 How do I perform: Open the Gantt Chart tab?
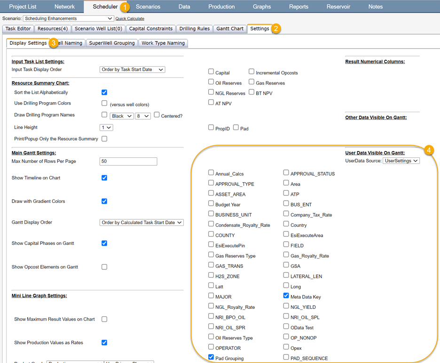pyautogui.click(x=230, y=29)
